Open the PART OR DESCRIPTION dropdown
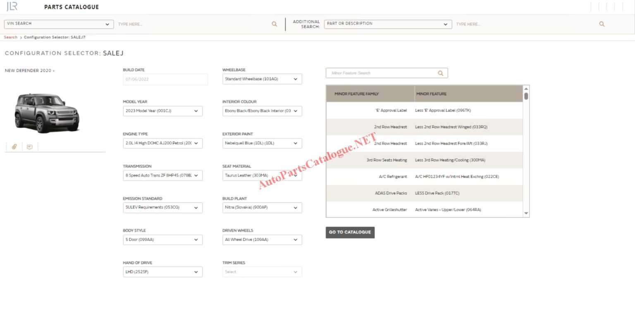The width and height of the screenshot is (635, 322). 388,24
